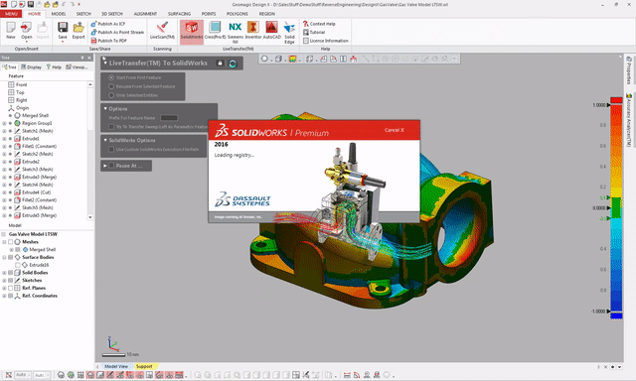This screenshot has height=381, width=636.
Task: Select Solid Edge LiveTransfer icon
Action: coord(289,32)
